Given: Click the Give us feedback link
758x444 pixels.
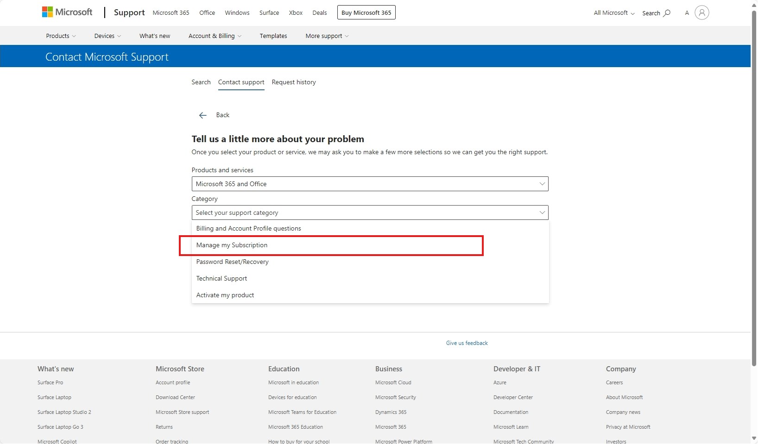Looking at the screenshot, I should (x=467, y=343).
